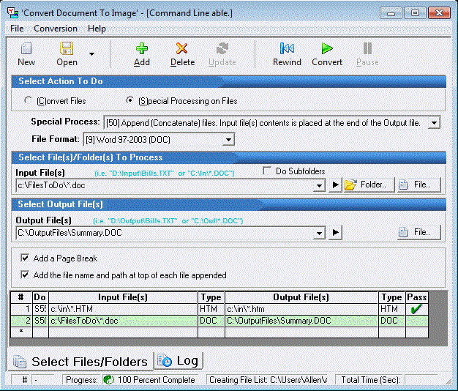
Task: Click the Update toolbar icon
Action: pyautogui.click(x=222, y=48)
